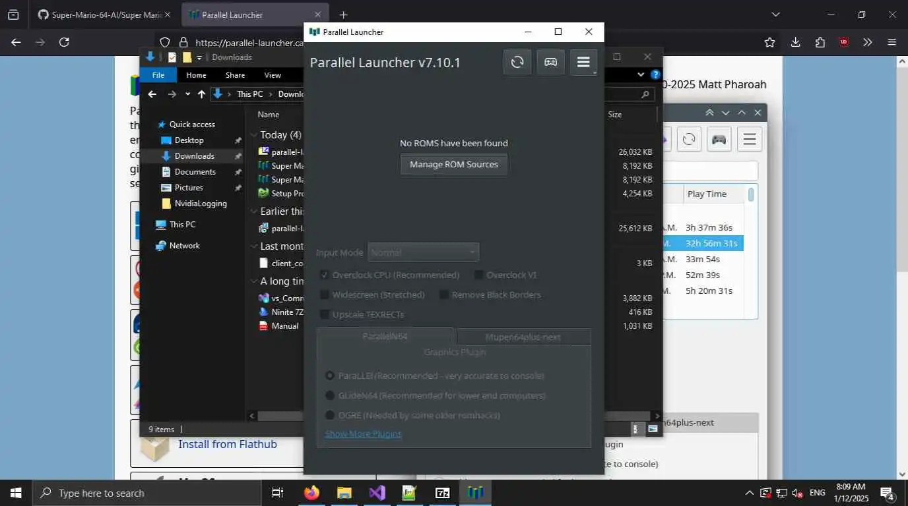Switch to Super-Mario-64-AI GitHub tab

[x=103, y=14]
